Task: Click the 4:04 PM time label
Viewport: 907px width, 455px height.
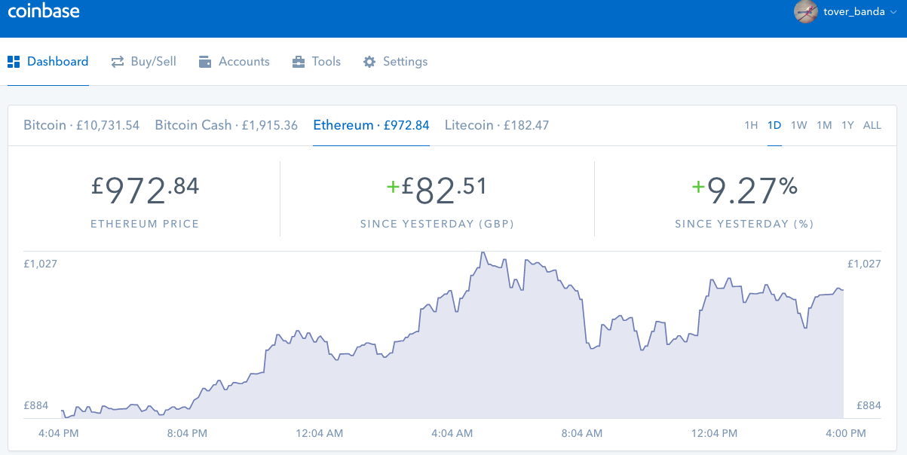Action: pyautogui.click(x=58, y=433)
